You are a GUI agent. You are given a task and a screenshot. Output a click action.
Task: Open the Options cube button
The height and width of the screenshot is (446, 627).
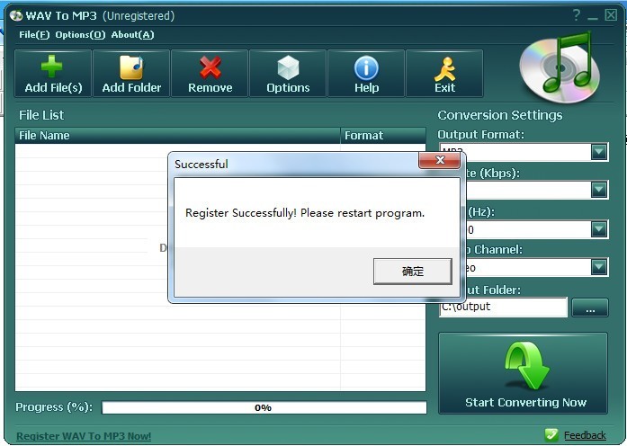(288, 74)
